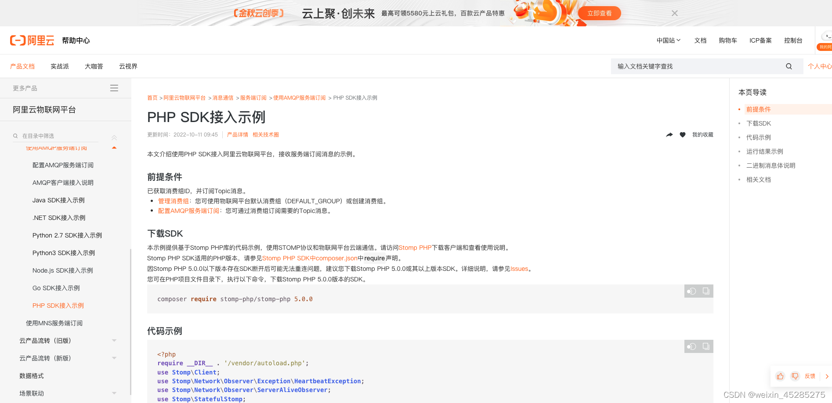The image size is (832, 403).
Task: Open Java SDK接入示例 in sidebar
Action: click(58, 200)
